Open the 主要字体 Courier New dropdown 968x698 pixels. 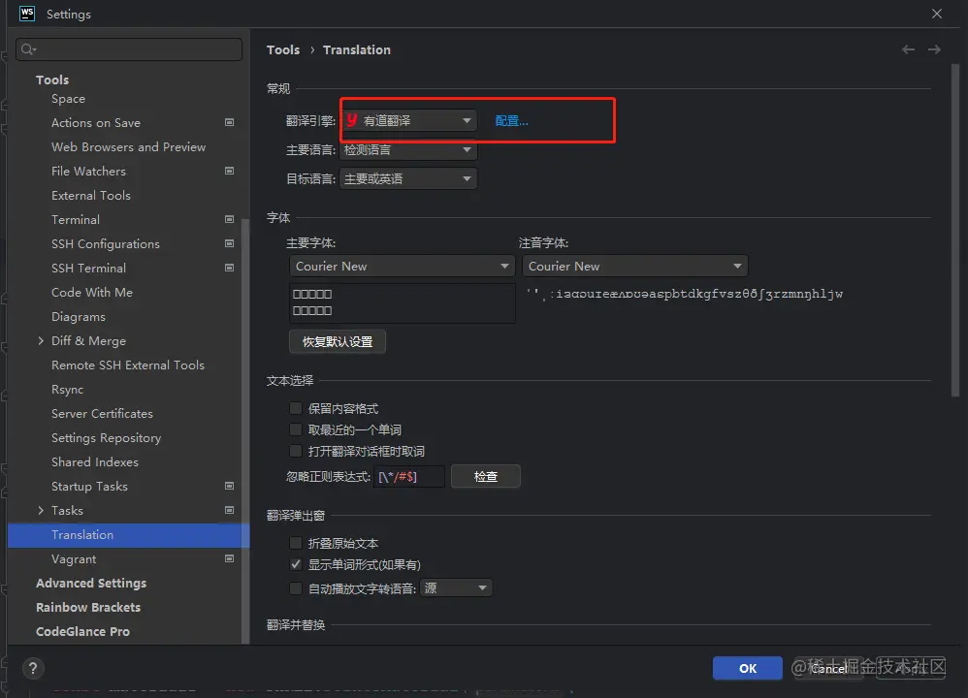(x=402, y=266)
